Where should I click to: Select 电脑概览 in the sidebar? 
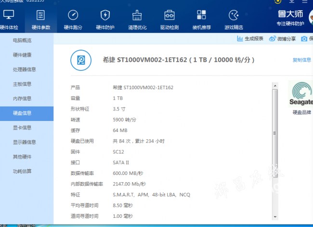tap(27, 40)
